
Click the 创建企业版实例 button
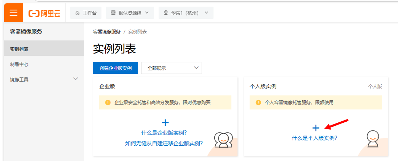[x=115, y=68]
